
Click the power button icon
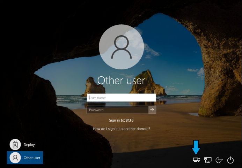(230, 160)
